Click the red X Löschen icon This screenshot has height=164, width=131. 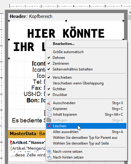coord(49,126)
